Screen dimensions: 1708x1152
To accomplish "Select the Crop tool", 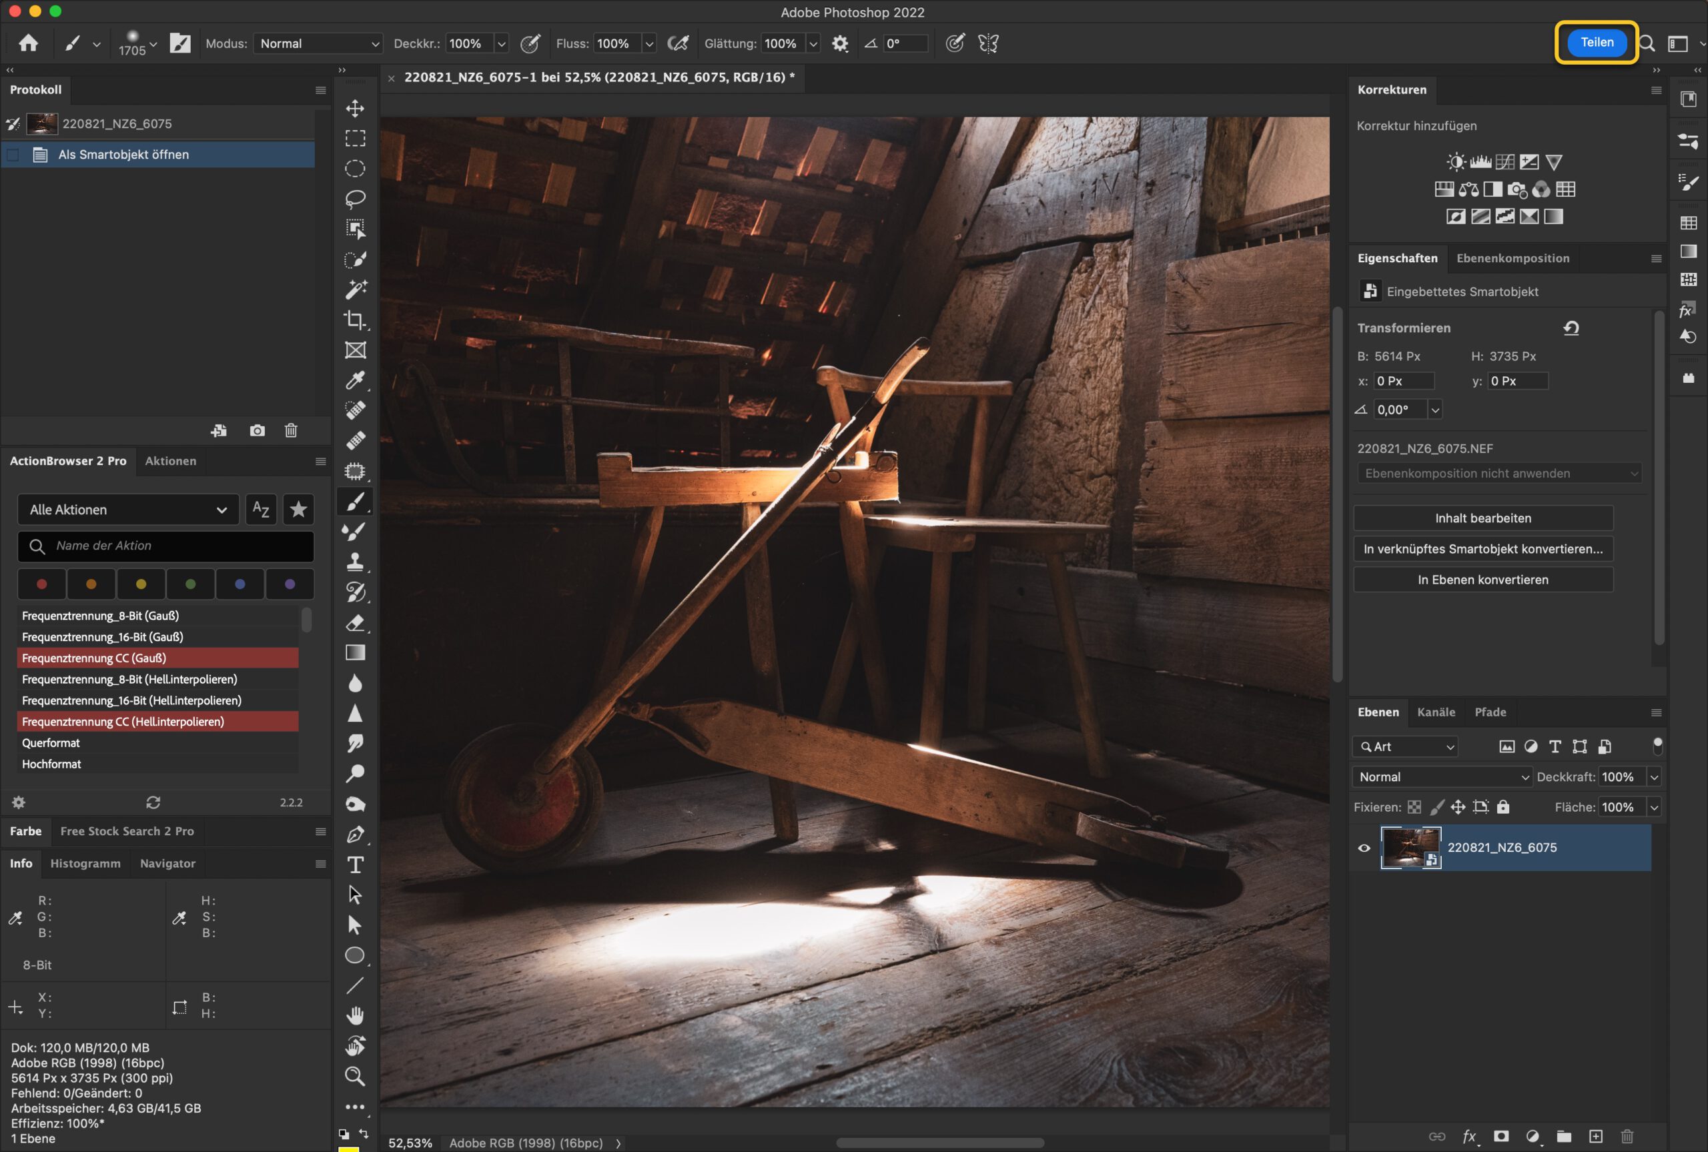I will [x=355, y=320].
